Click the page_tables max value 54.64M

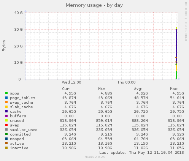[x=177, y=98]
